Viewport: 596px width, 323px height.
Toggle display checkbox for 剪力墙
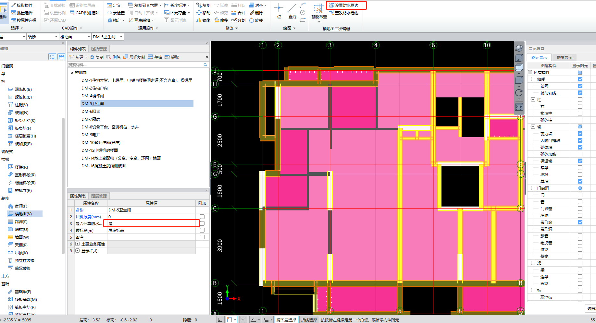point(580,134)
